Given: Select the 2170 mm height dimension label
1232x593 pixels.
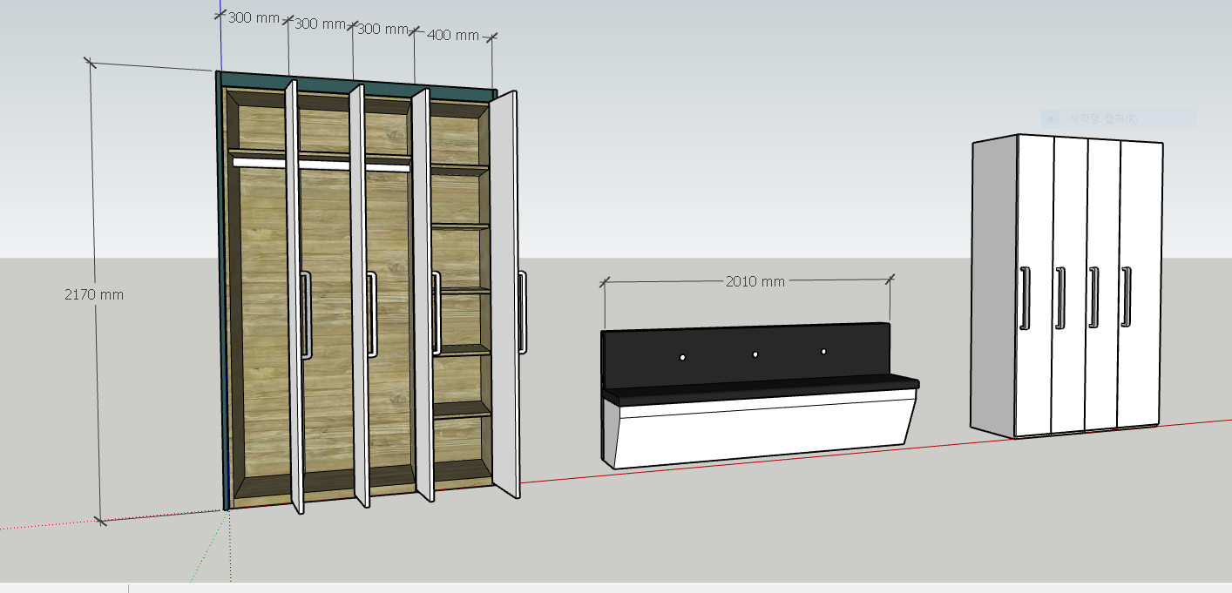Looking at the screenshot, I should click(94, 294).
